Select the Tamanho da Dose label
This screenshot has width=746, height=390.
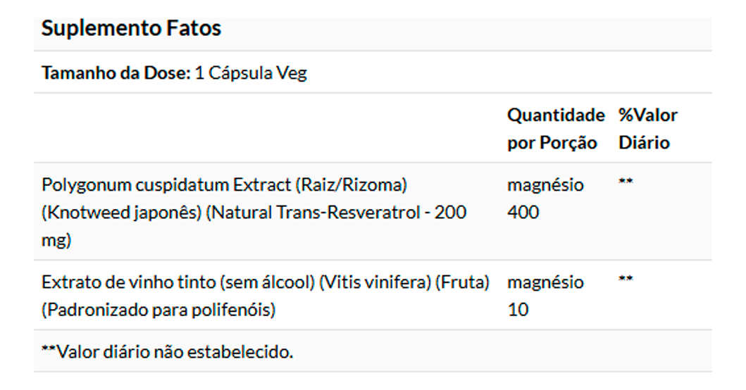(116, 73)
